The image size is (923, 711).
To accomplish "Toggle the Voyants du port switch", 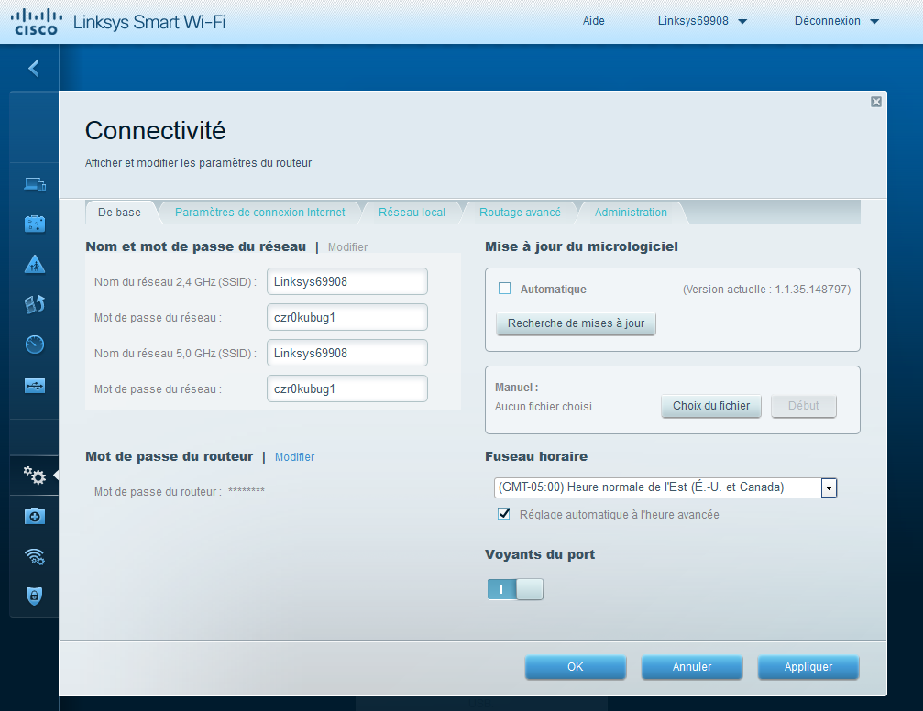I will [x=515, y=589].
